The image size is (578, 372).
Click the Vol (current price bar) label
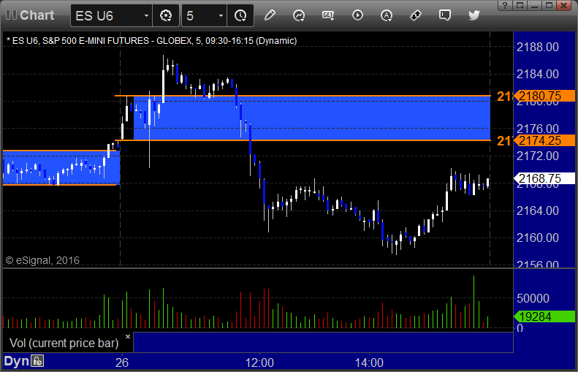pyautogui.click(x=64, y=343)
